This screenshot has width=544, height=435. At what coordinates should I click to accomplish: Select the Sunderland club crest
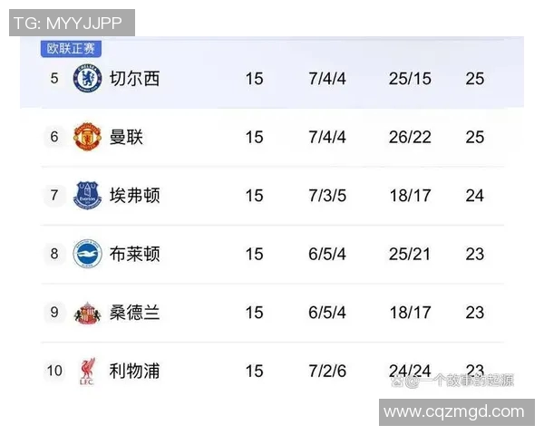86,313
